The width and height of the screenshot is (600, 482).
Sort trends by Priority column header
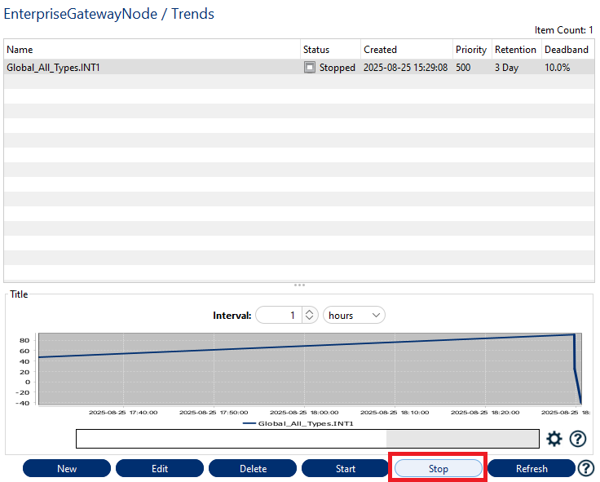click(471, 50)
